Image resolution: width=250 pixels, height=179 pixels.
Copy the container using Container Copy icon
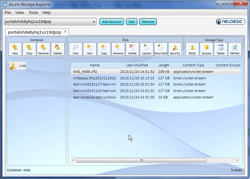point(29,49)
